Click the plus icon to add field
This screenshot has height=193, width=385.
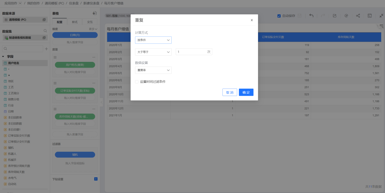(46, 49)
